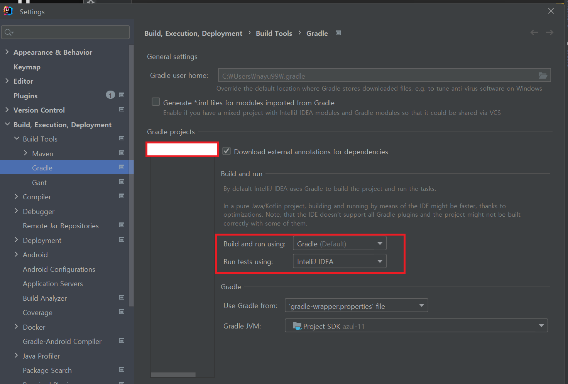Click project settings icon on selected Gradle row
The height and width of the screenshot is (384, 568).
point(122,167)
